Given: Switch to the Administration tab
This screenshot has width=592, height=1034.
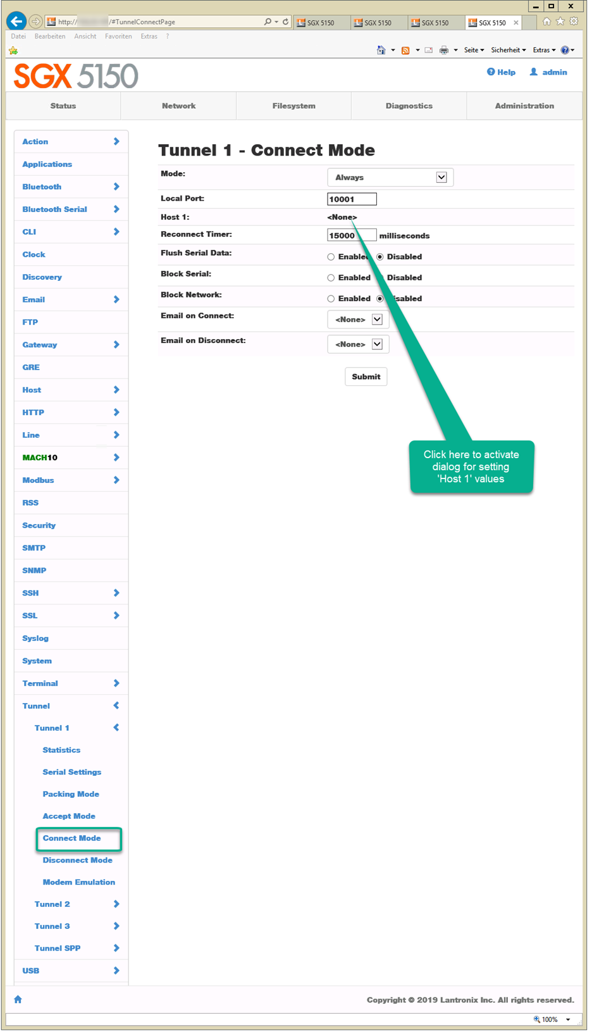Looking at the screenshot, I should click(x=524, y=106).
